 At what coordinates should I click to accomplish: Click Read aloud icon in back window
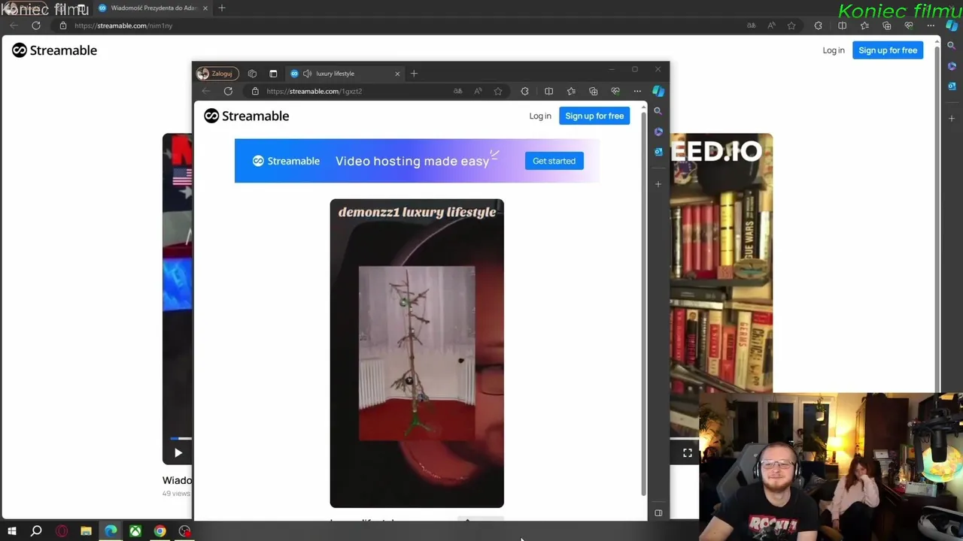pos(771,26)
